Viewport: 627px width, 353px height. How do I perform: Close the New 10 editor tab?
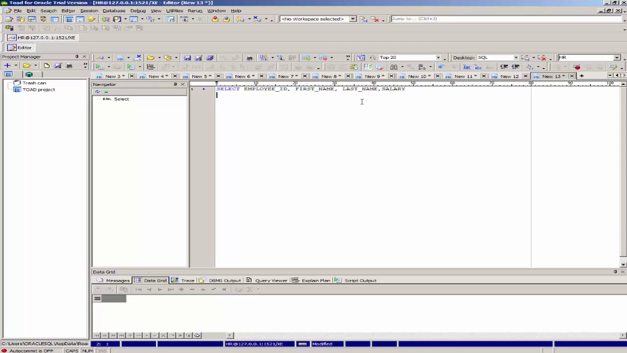click(x=437, y=76)
